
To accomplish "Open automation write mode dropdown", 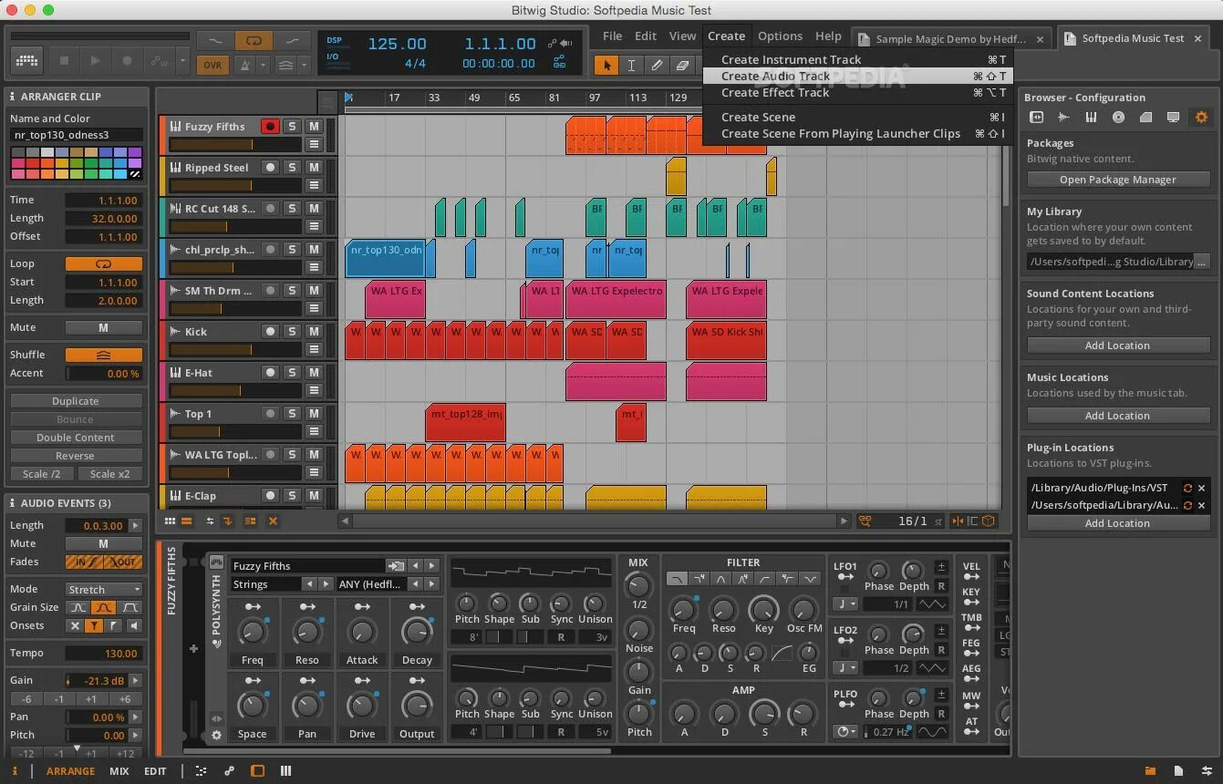I will tap(182, 61).
